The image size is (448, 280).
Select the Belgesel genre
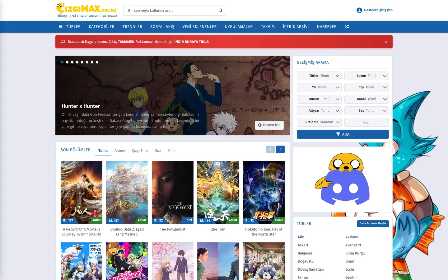coord(305,253)
